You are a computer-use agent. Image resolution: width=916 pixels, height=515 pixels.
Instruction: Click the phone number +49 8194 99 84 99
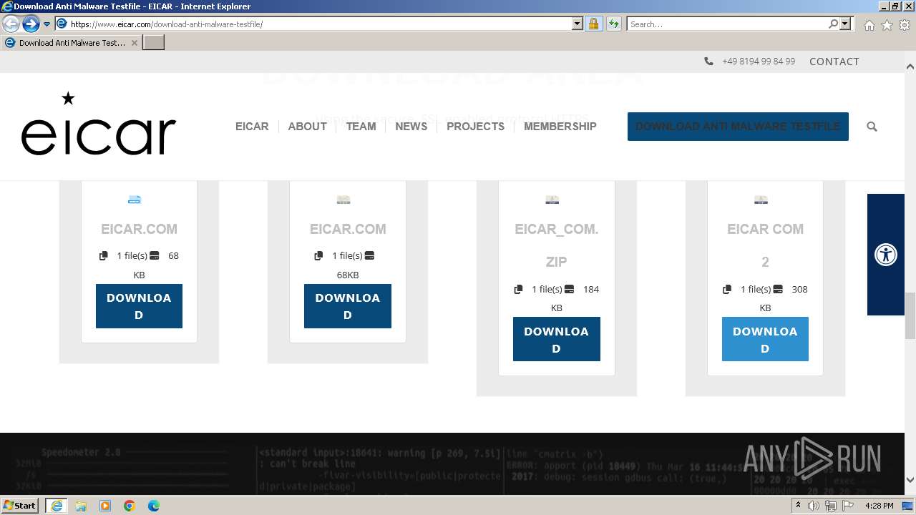coord(758,62)
